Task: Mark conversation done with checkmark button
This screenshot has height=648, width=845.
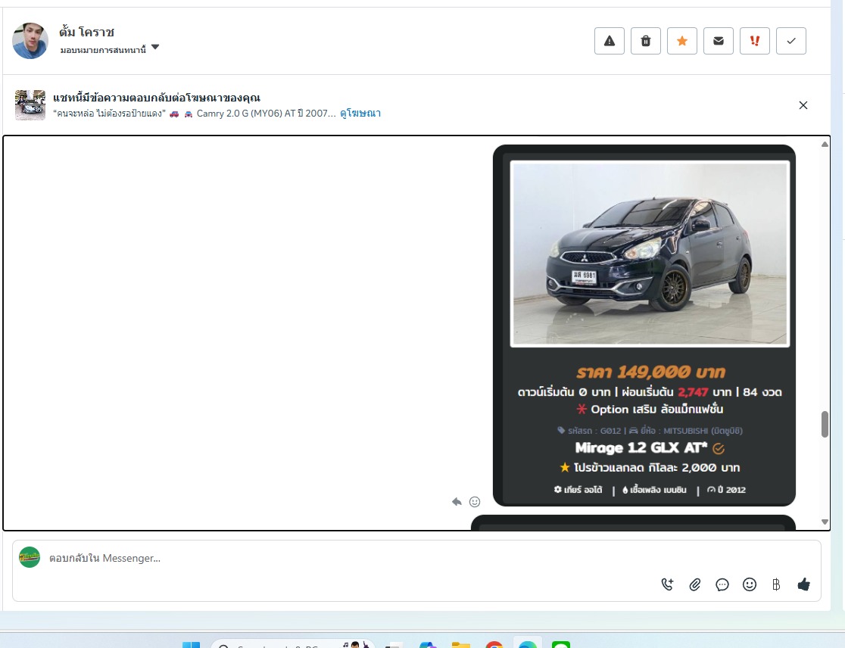Action: (791, 41)
